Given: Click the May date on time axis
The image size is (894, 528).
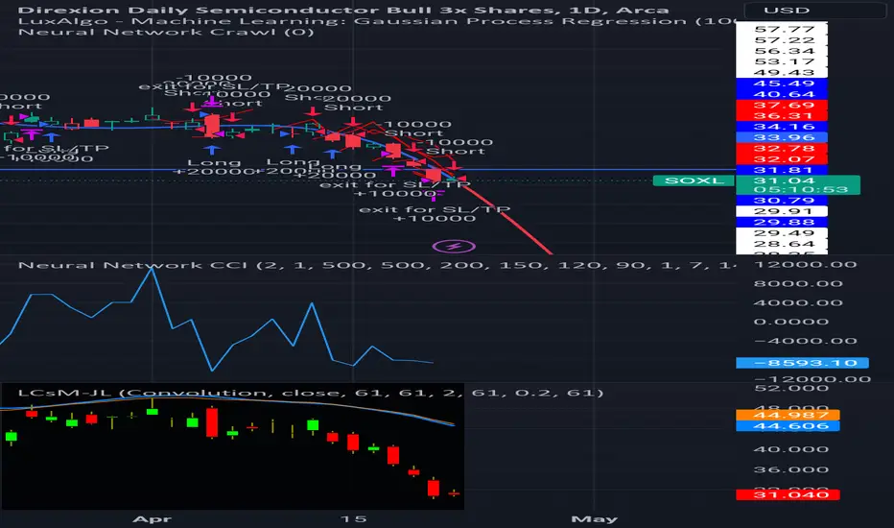Looking at the screenshot, I should 594,519.
